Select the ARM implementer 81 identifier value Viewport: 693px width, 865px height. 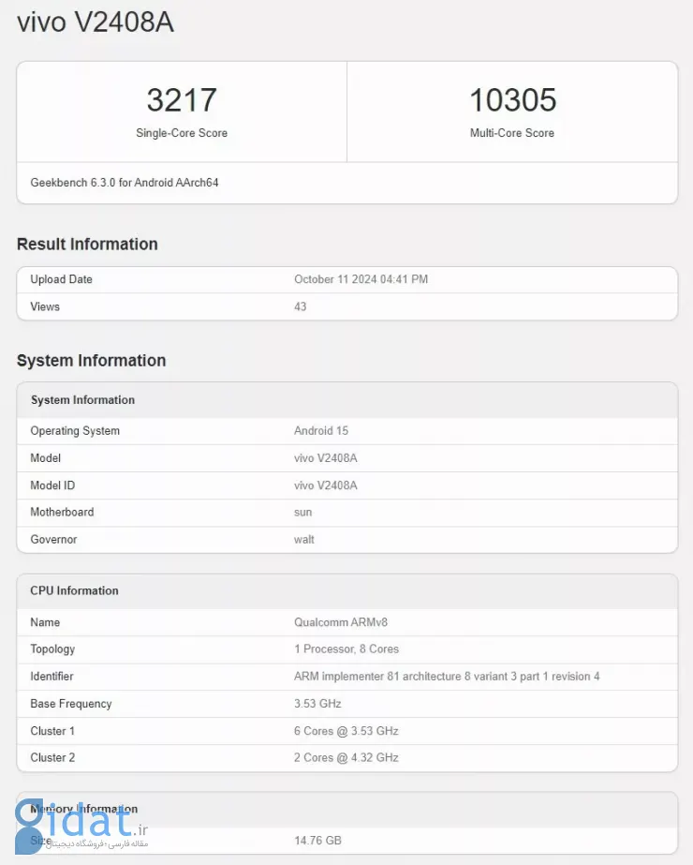pos(447,677)
